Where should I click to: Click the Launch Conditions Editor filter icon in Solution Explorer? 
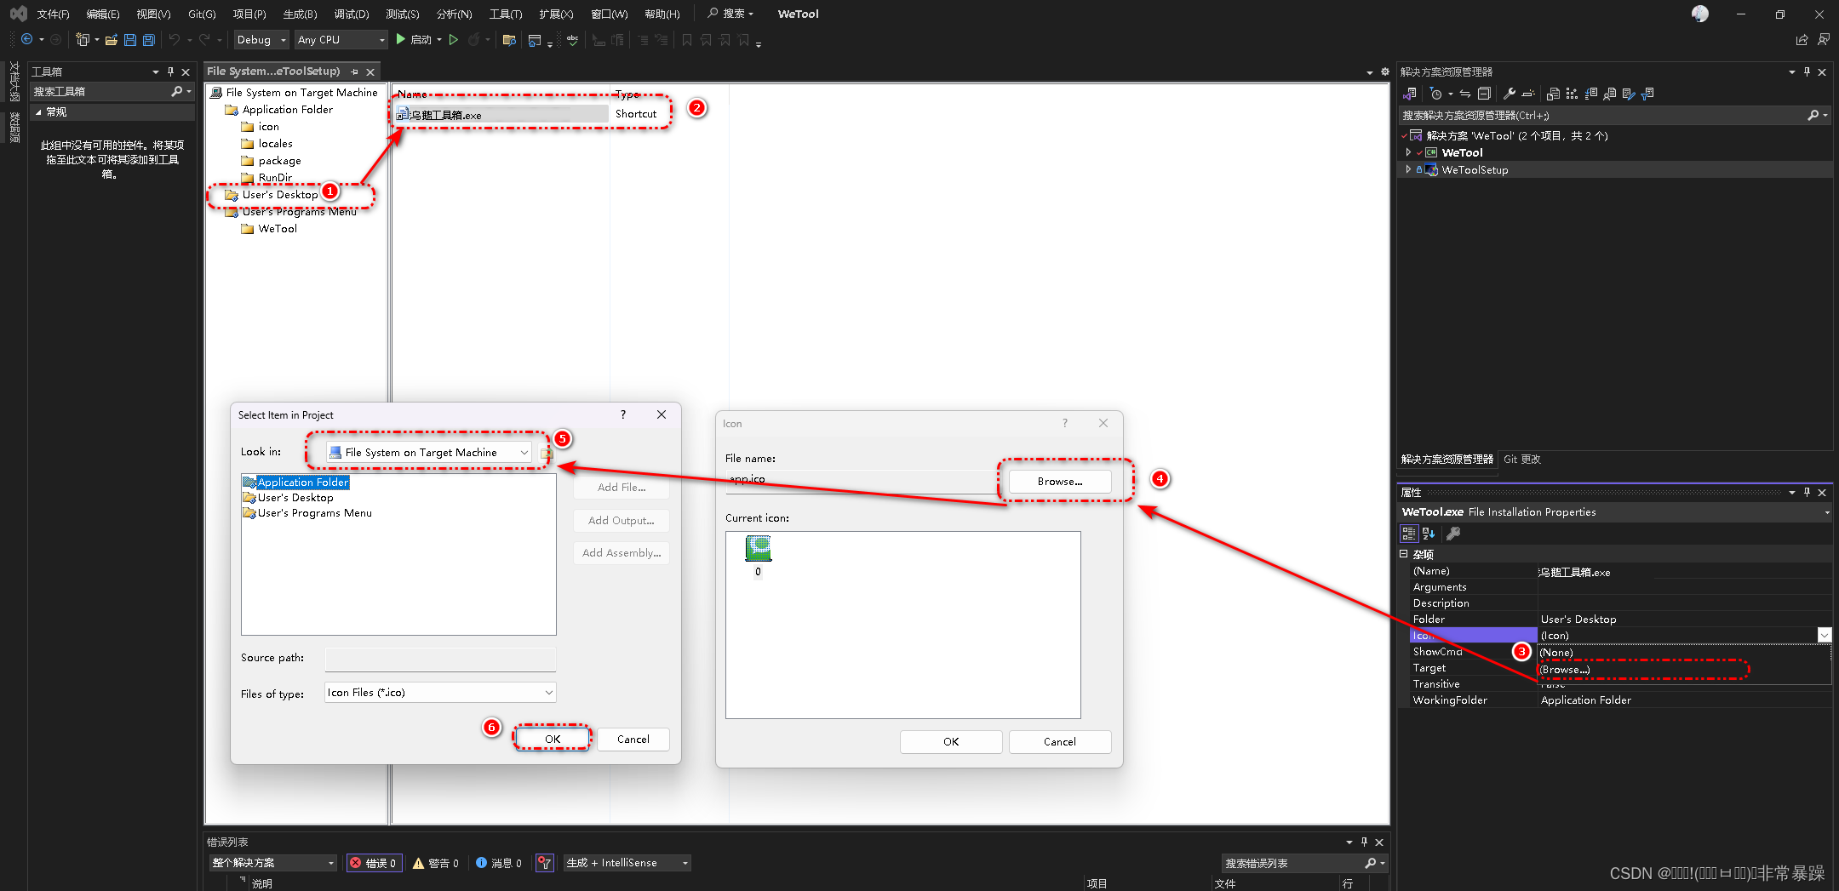(1647, 94)
